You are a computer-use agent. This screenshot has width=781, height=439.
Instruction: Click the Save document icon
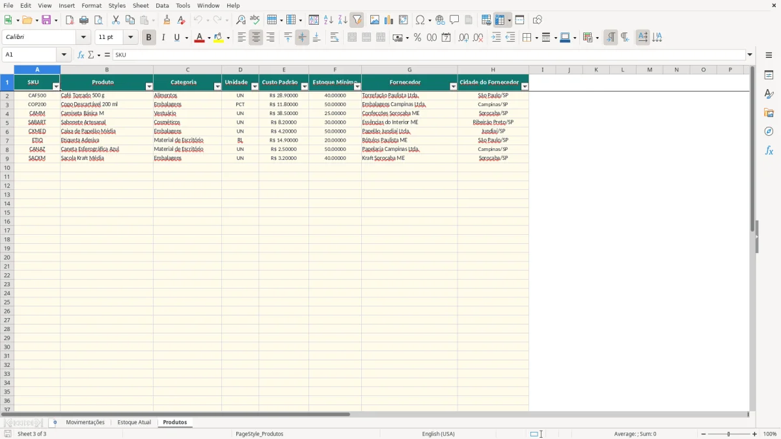click(x=46, y=20)
